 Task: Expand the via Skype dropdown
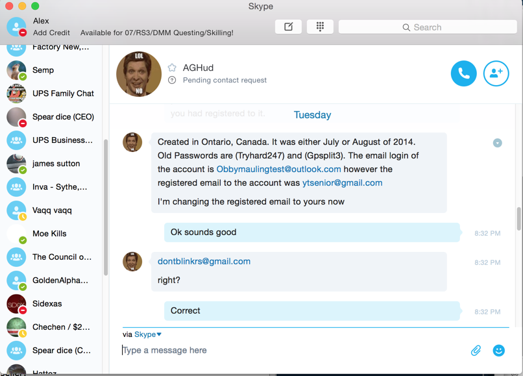tap(148, 334)
